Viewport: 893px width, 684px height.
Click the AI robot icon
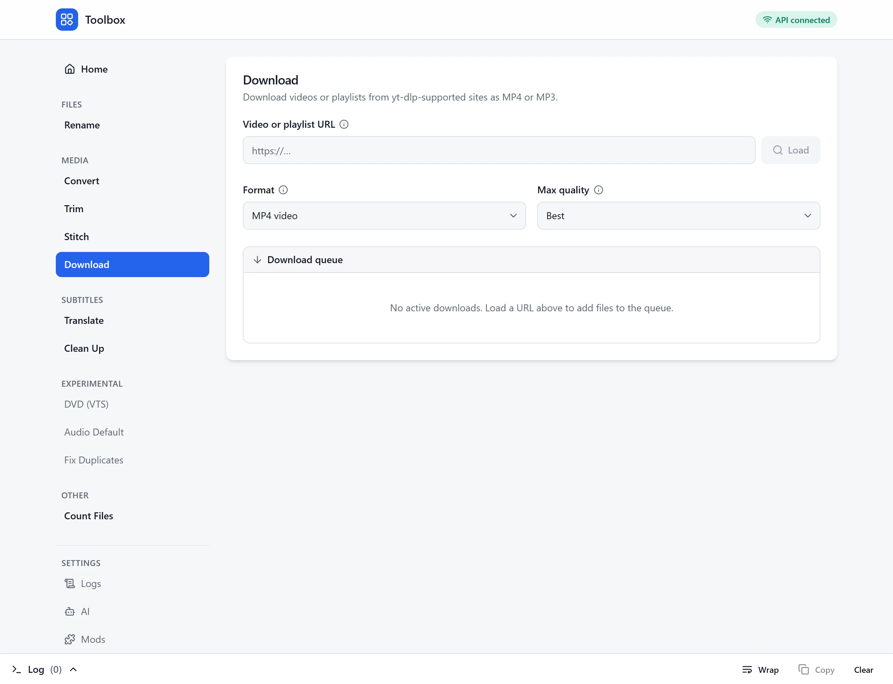click(x=70, y=611)
